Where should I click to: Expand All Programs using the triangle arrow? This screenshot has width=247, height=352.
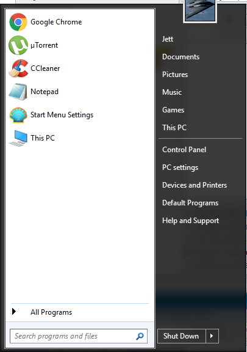pos(14,312)
